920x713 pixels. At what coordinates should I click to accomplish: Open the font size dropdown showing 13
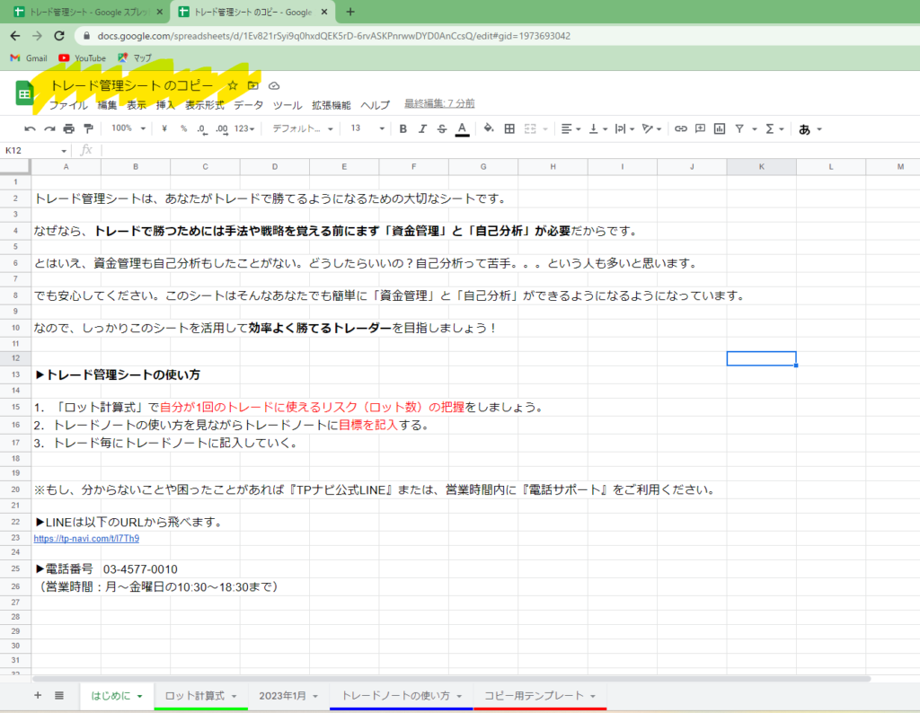coord(367,129)
